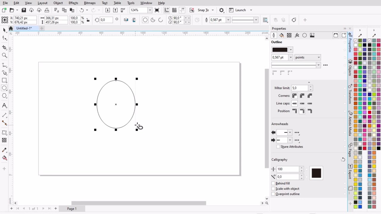The width and height of the screenshot is (381, 214).
Task: Open the Transform docker tab
Action: (350, 95)
